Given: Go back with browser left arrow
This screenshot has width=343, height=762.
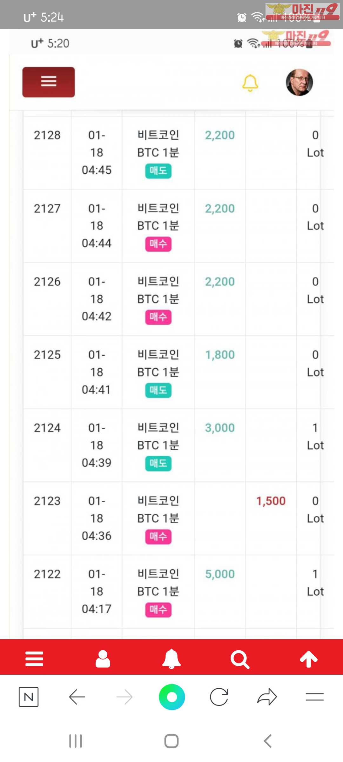Looking at the screenshot, I should point(77,697).
